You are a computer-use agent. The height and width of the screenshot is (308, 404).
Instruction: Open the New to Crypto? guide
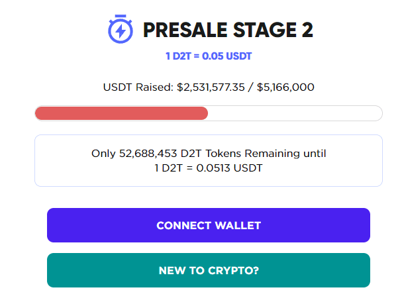pos(209,270)
